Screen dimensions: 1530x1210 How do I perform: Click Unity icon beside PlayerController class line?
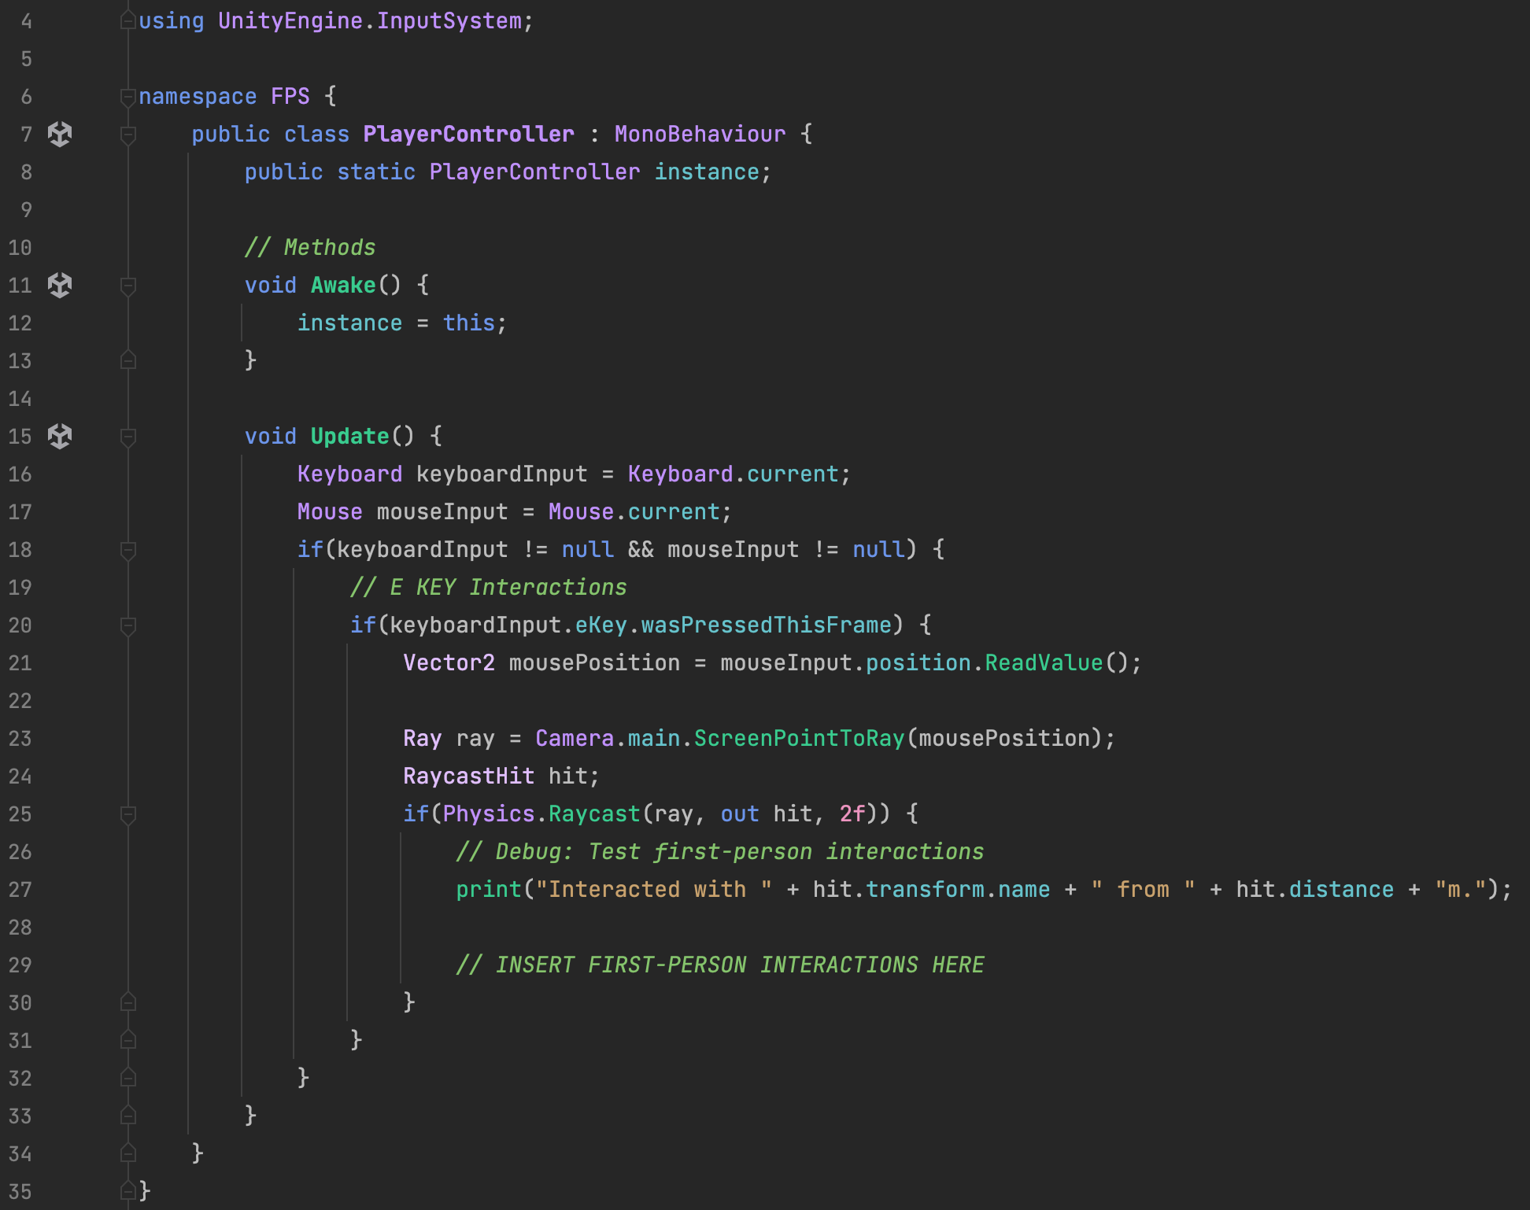[60, 135]
